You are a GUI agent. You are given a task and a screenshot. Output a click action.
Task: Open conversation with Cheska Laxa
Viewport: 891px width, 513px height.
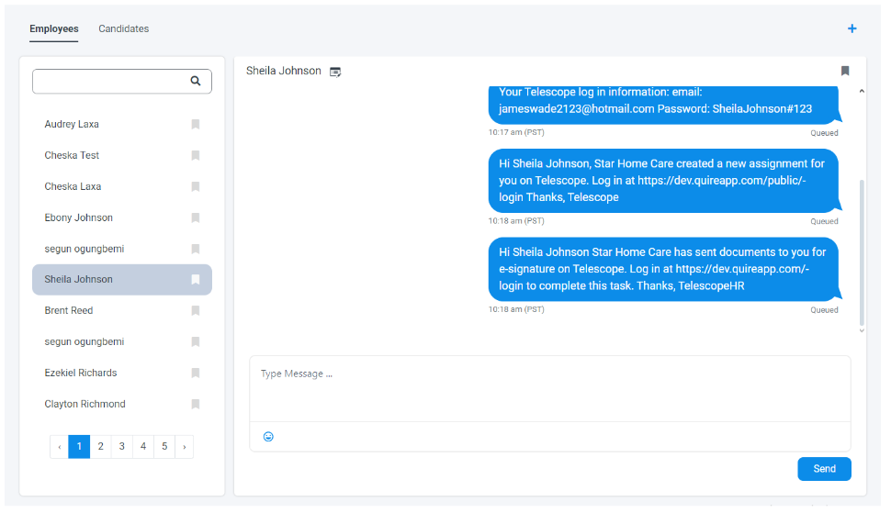point(73,186)
